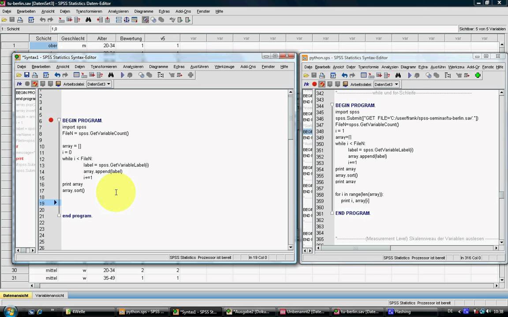Toggle bookmark button in python.sps second toolbar
This screenshot has height=317, width=508.
[x=345, y=84]
